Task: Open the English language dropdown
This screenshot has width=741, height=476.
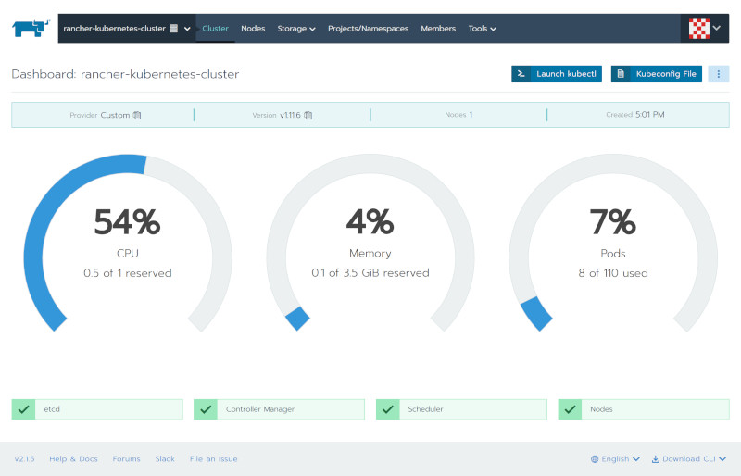Action: tap(615, 459)
